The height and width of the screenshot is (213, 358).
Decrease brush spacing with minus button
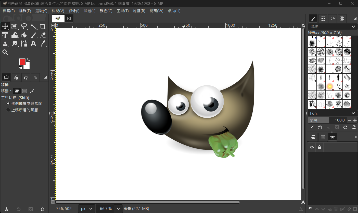coord(350,120)
